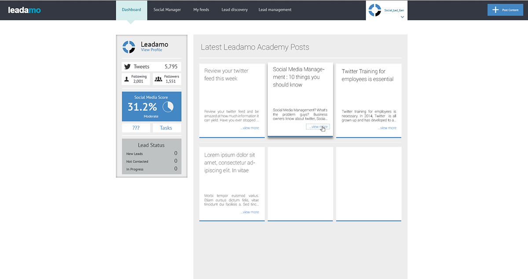Click the Tweets count 5,795

point(171,66)
